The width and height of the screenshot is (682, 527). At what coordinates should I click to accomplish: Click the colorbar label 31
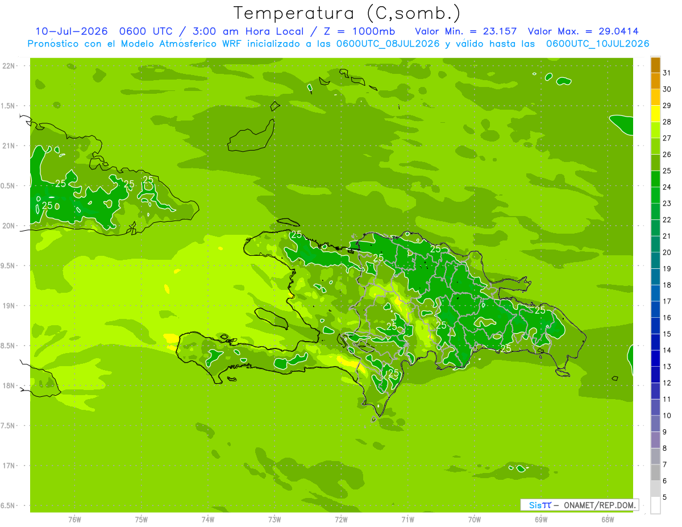[x=667, y=73]
